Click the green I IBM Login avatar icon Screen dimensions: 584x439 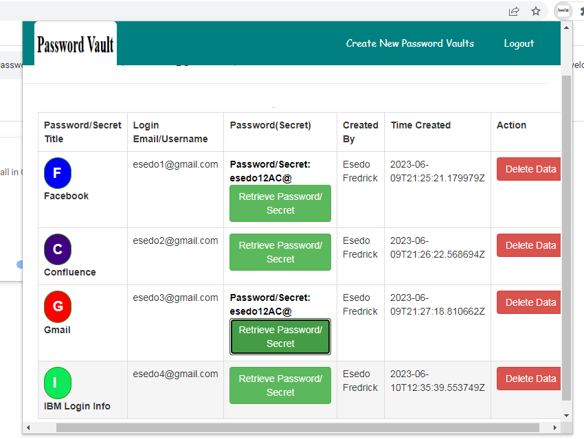pyautogui.click(x=58, y=383)
